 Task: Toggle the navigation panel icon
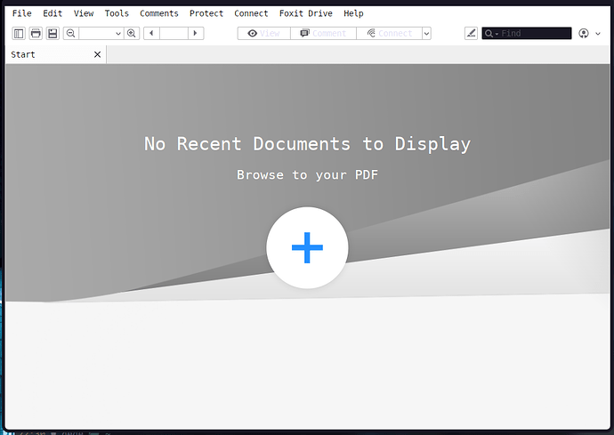[x=19, y=33]
